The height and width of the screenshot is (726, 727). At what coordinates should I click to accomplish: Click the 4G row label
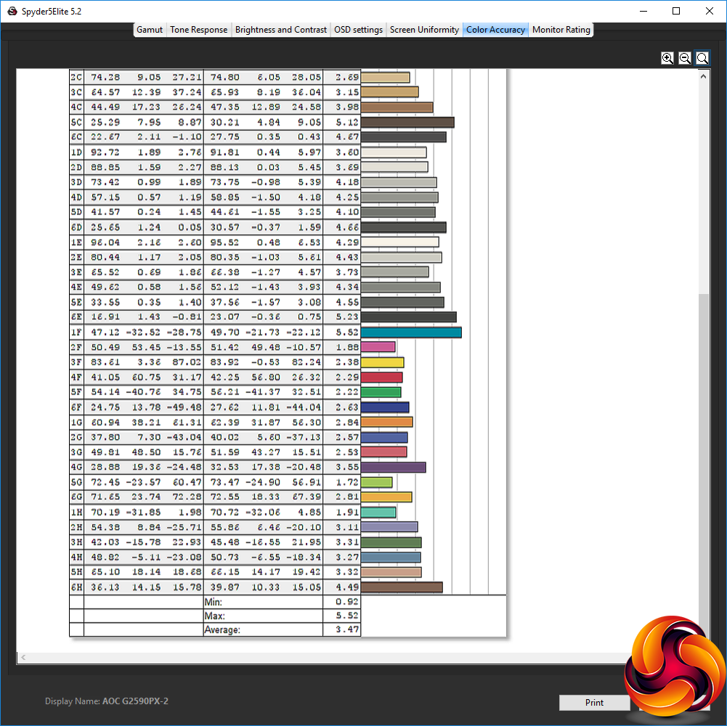[x=76, y=467]
